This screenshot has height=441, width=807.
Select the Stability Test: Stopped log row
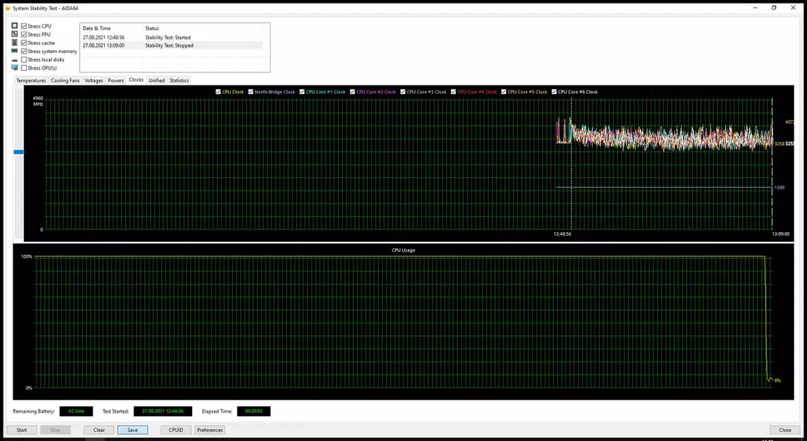(171, 45)
